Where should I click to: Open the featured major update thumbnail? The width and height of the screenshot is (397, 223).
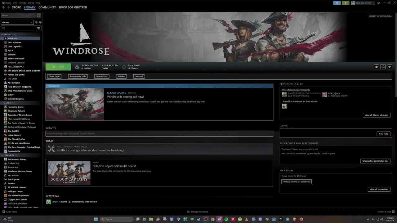pos(75,104)
